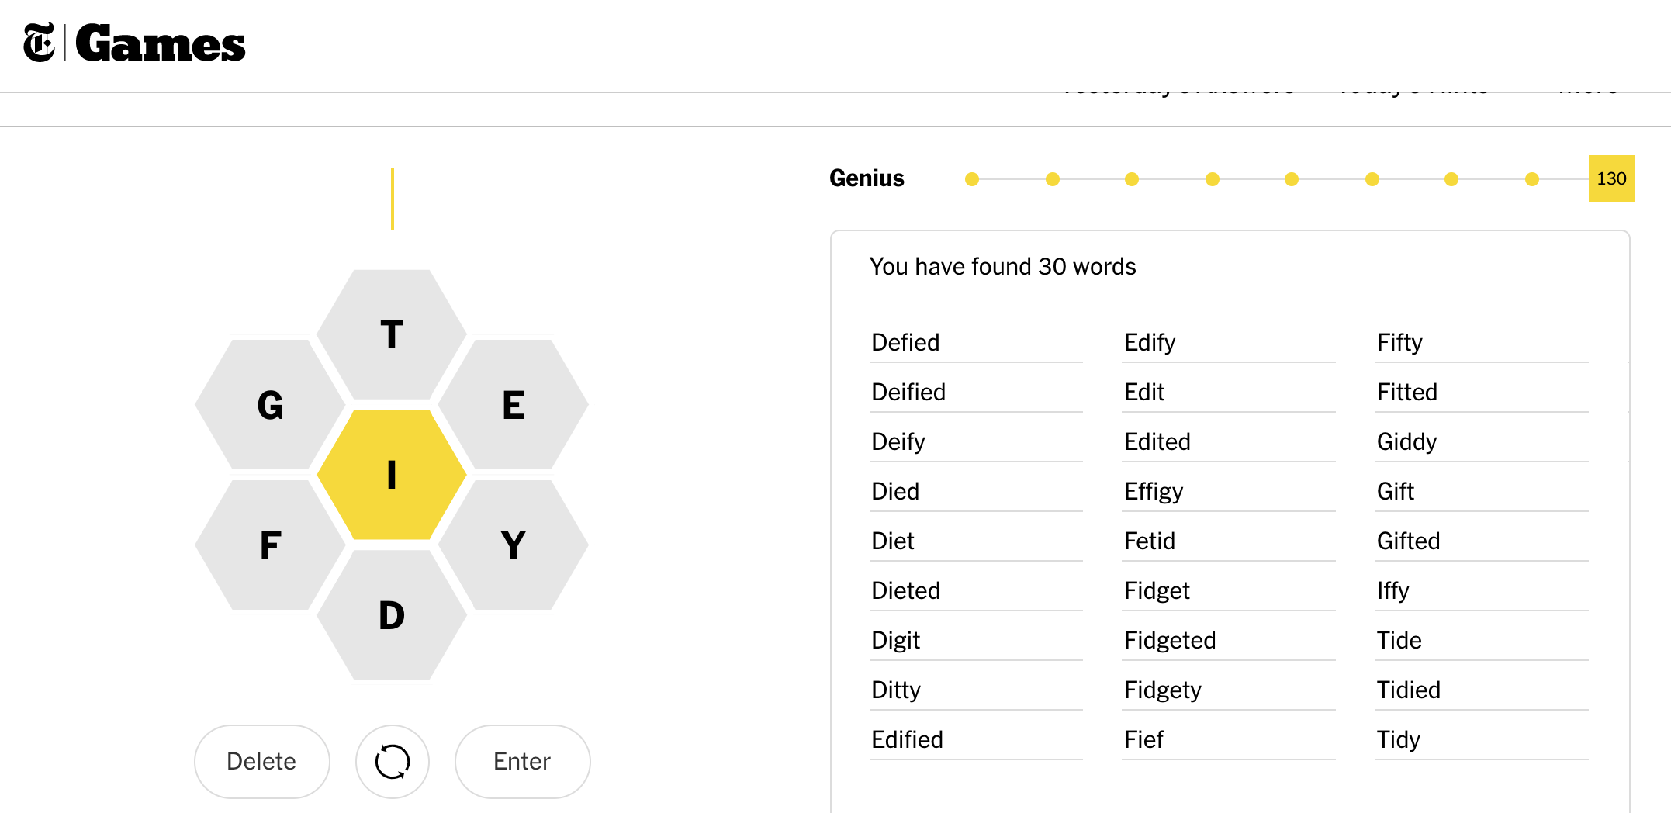Select the word Fidgeted in found list
1671x813 pixels.
click(x=1170, y=640)
